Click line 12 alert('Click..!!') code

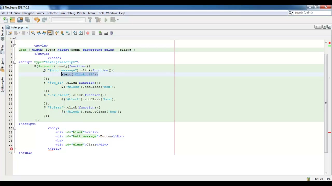(80, 74)
